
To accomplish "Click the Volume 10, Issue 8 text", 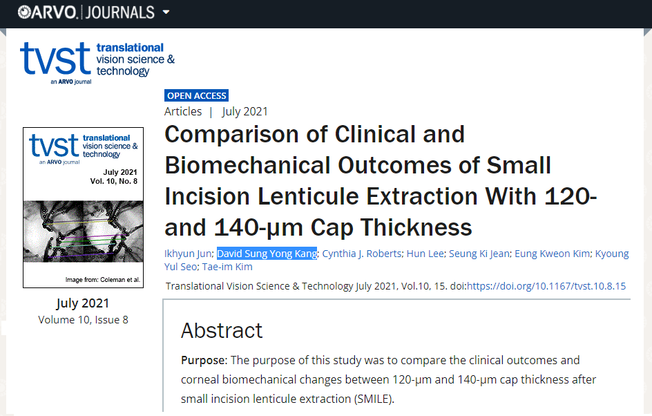I will click(x=83, y=319).
